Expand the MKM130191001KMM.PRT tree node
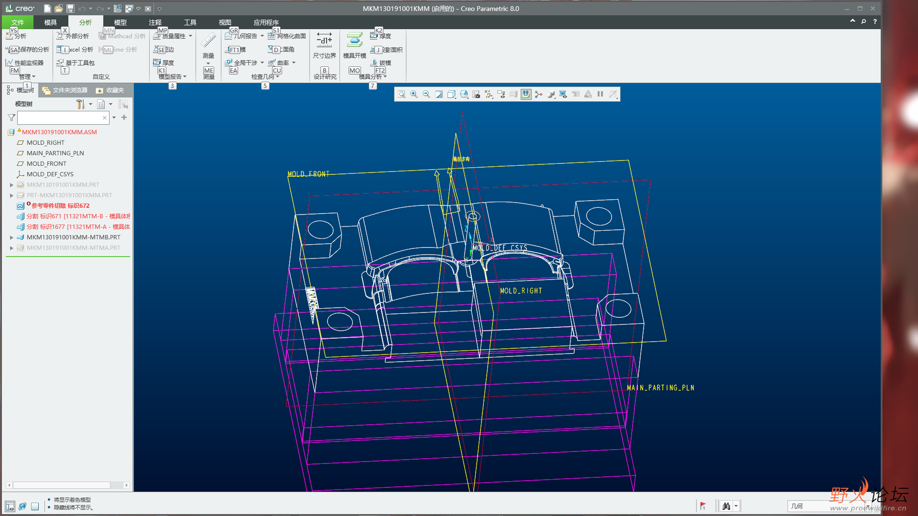The width and height of the screenshot is (918, 516). [11, 185]
